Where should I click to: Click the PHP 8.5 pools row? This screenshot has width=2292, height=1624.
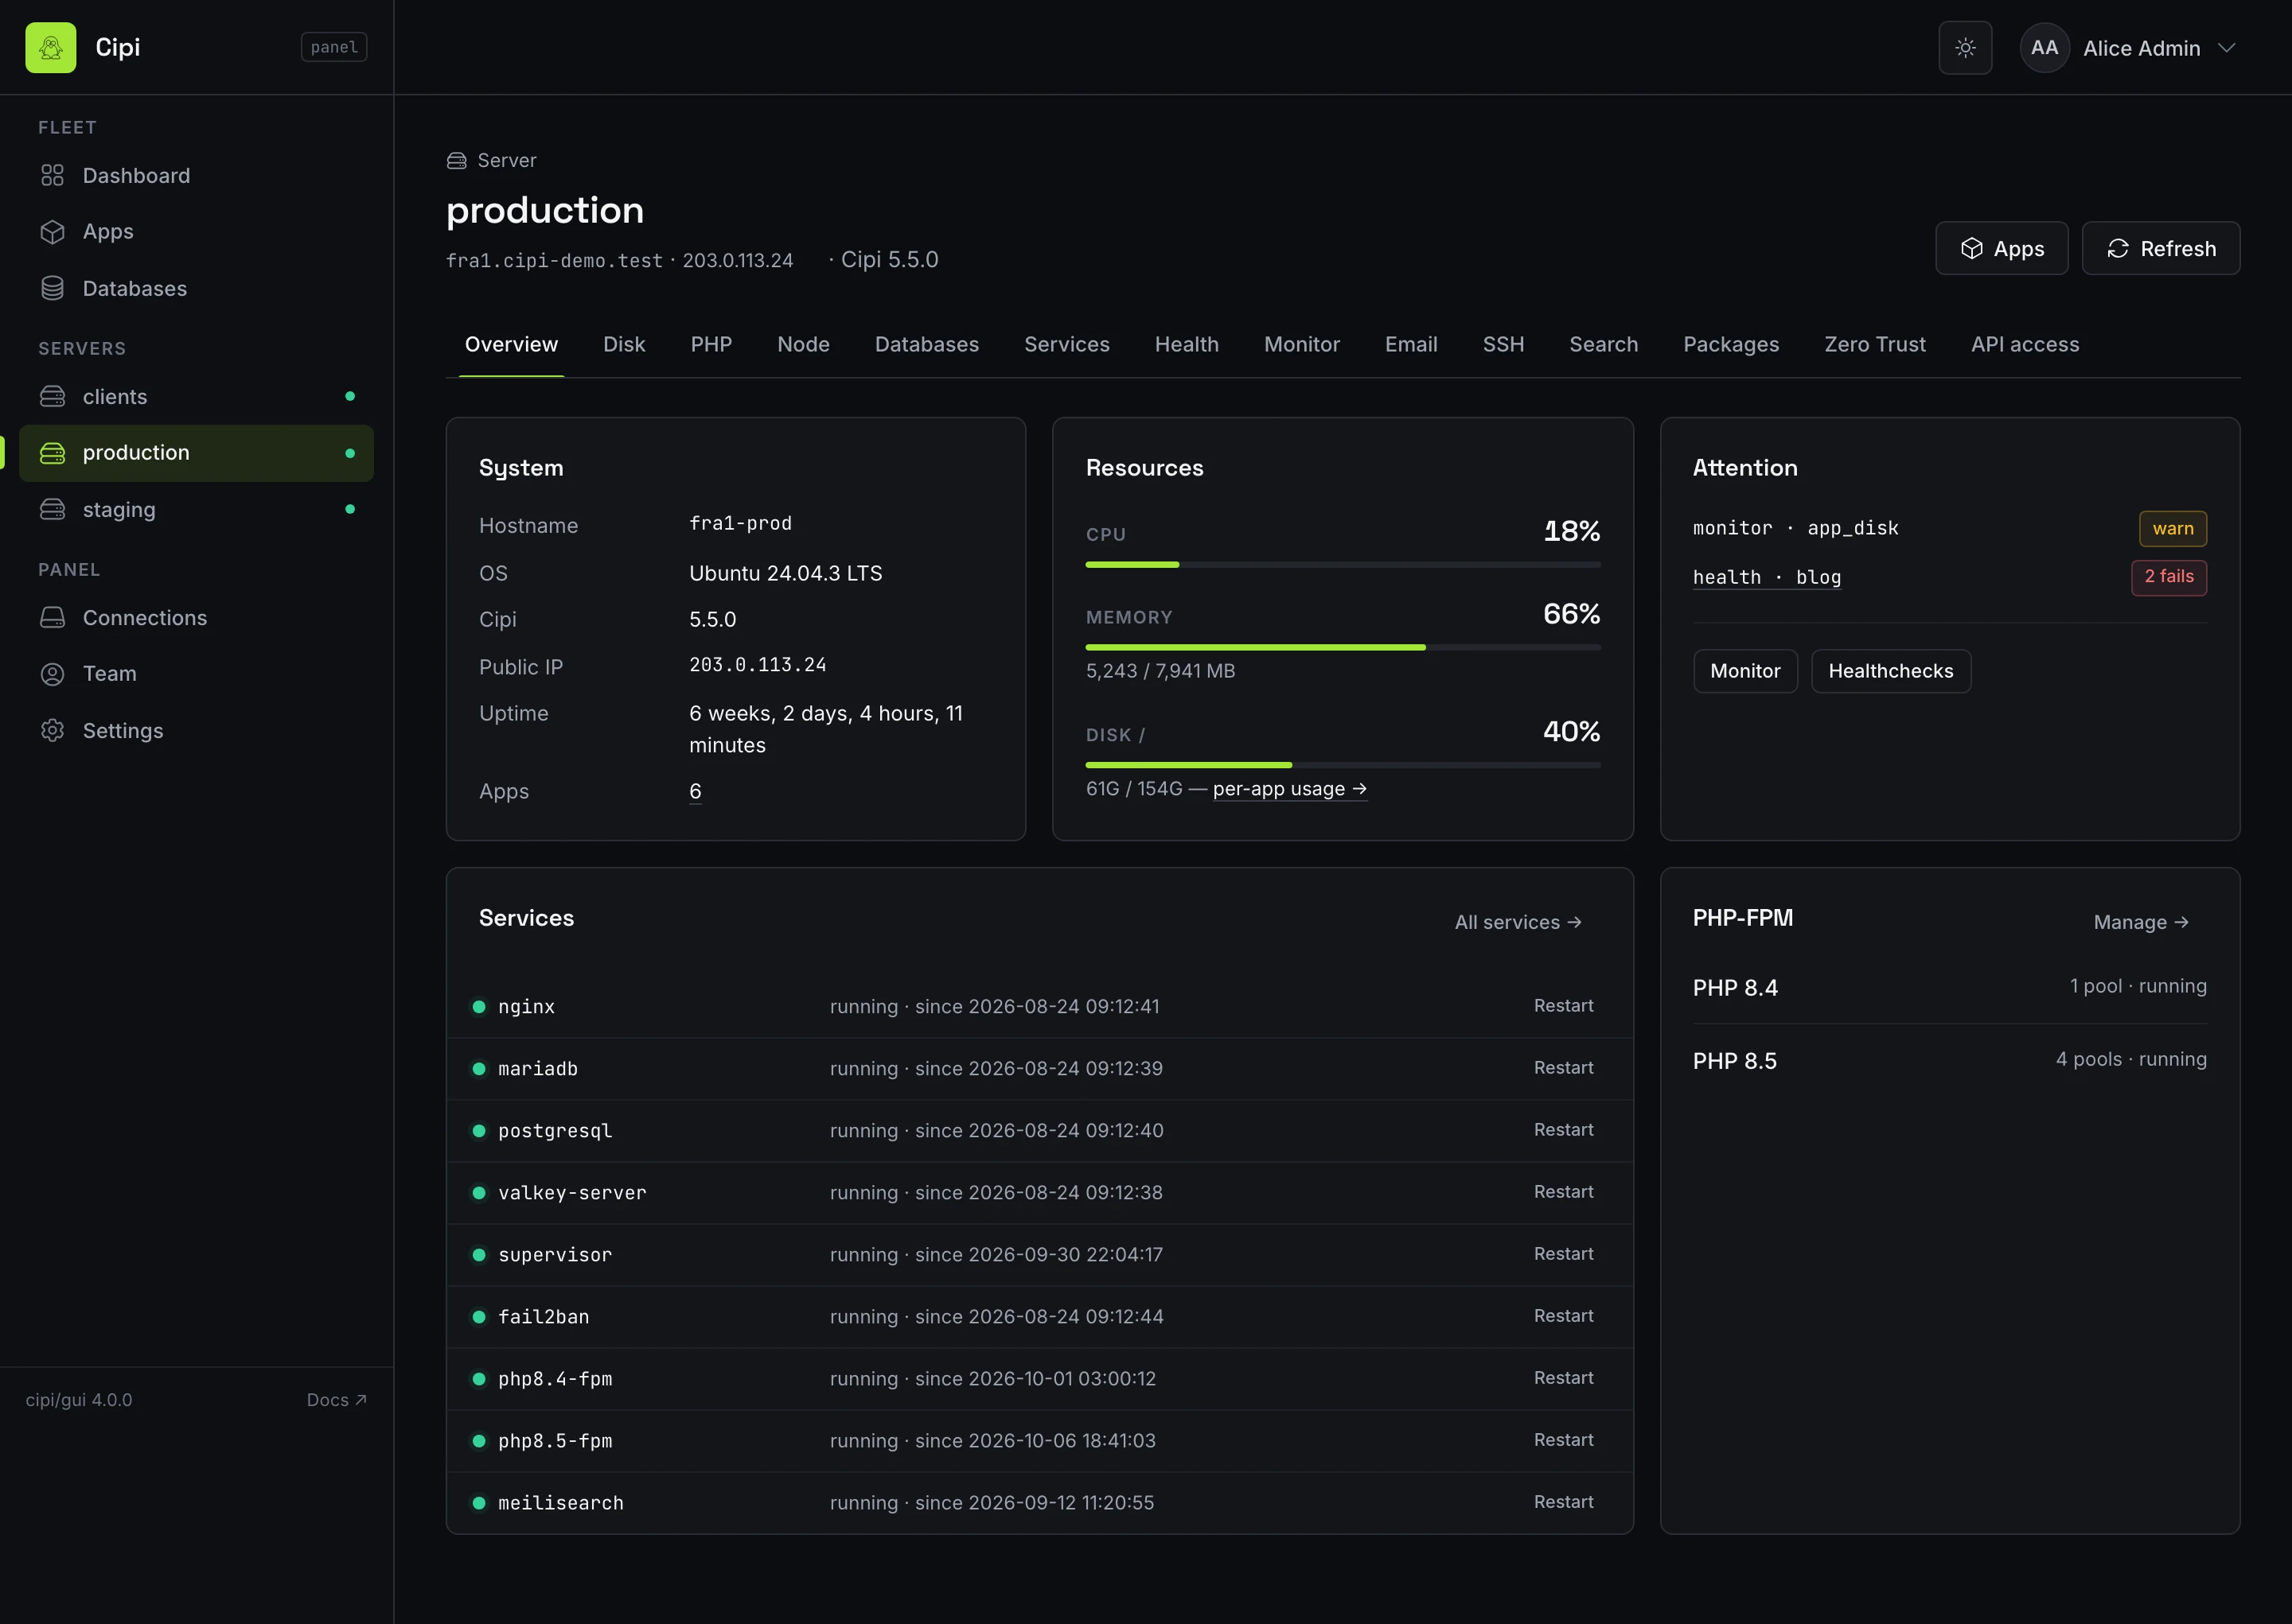tap(1949, 1060)
